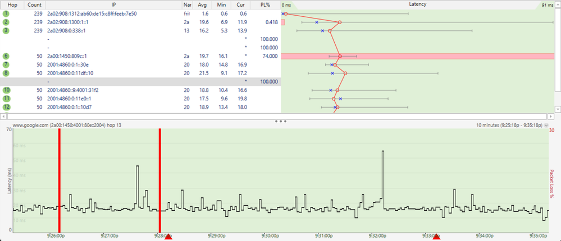Image resolution: width=561 pixels, height=241 pixels.
Task: Click the Min column header
Action: [221, 4]
